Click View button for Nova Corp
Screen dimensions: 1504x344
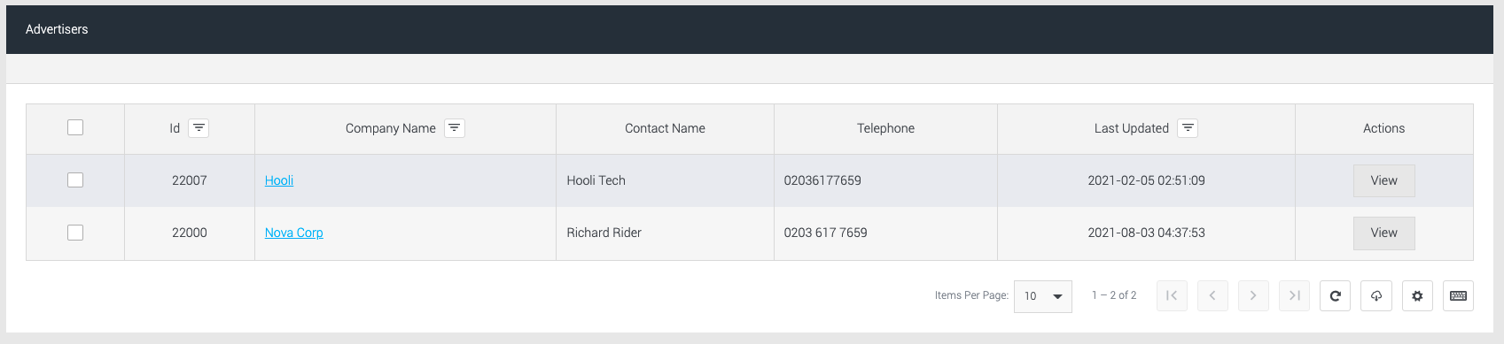pos(1383,233)
